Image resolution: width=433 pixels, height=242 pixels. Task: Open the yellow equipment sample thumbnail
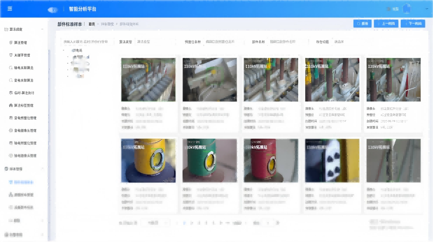point(148,160)
